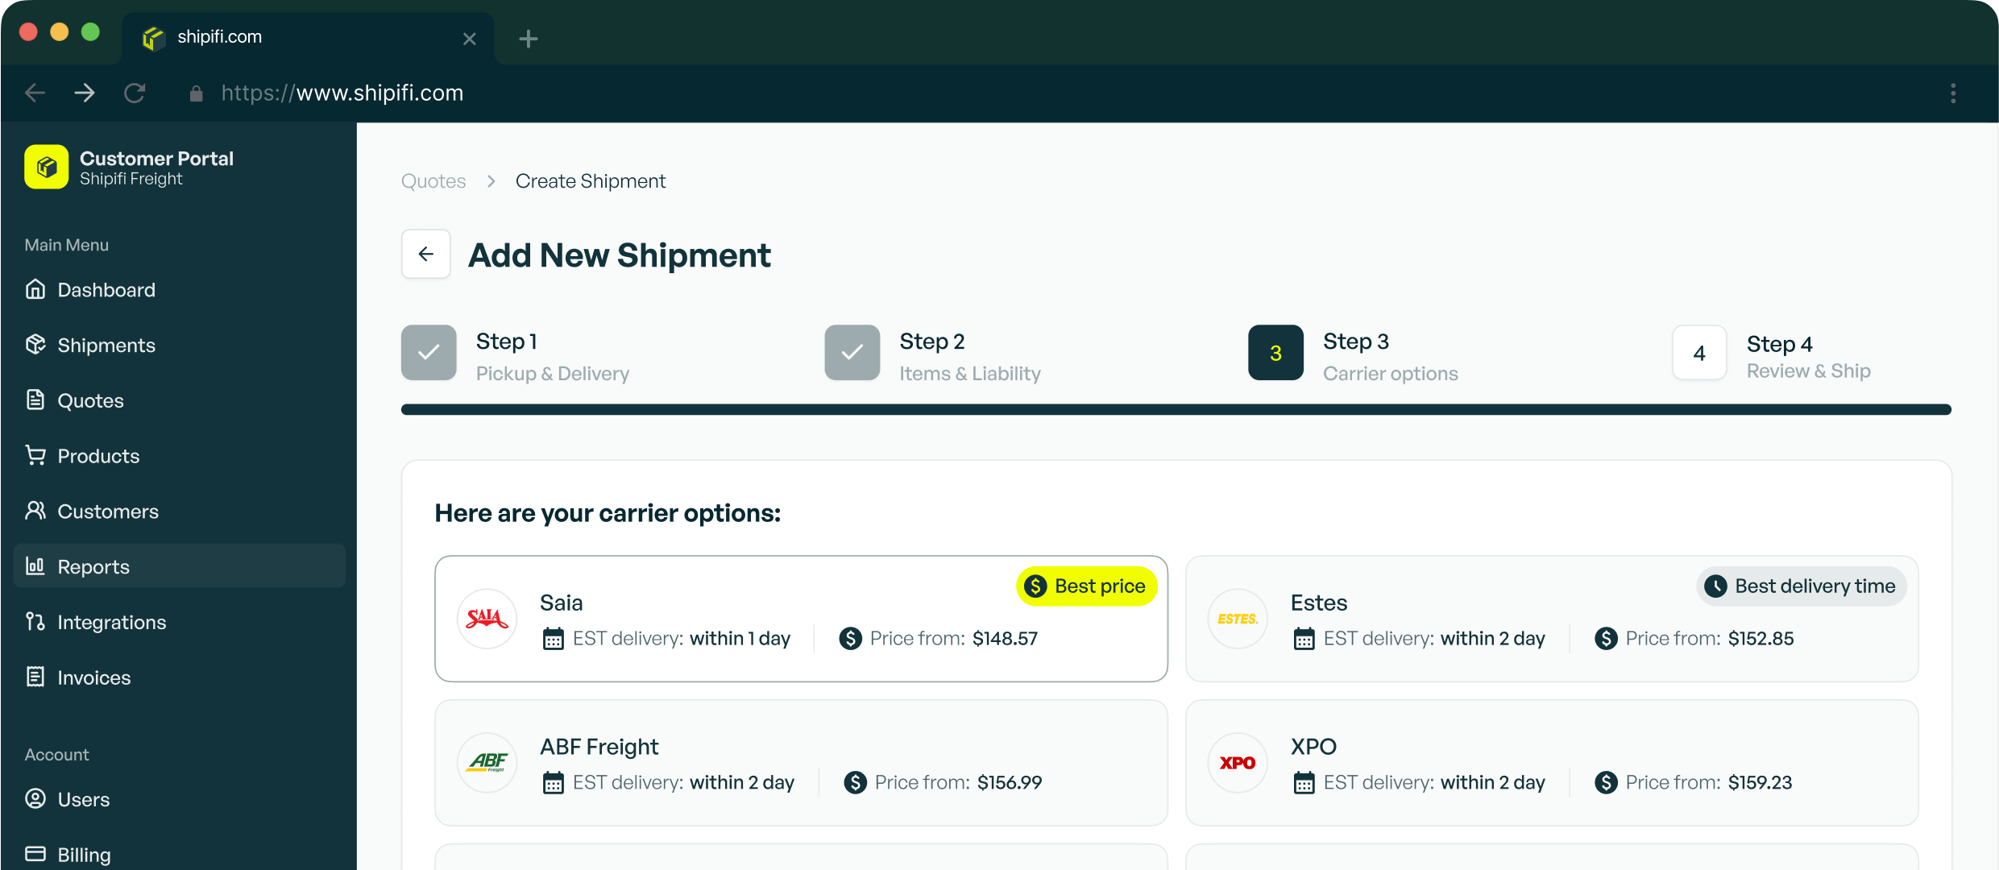
Task: Select the Saia carrier option card
Action: pyautogui.click(x=800, y=619)
